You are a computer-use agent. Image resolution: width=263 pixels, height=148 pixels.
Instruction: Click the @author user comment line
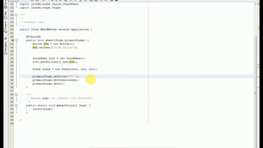[32, 22]
